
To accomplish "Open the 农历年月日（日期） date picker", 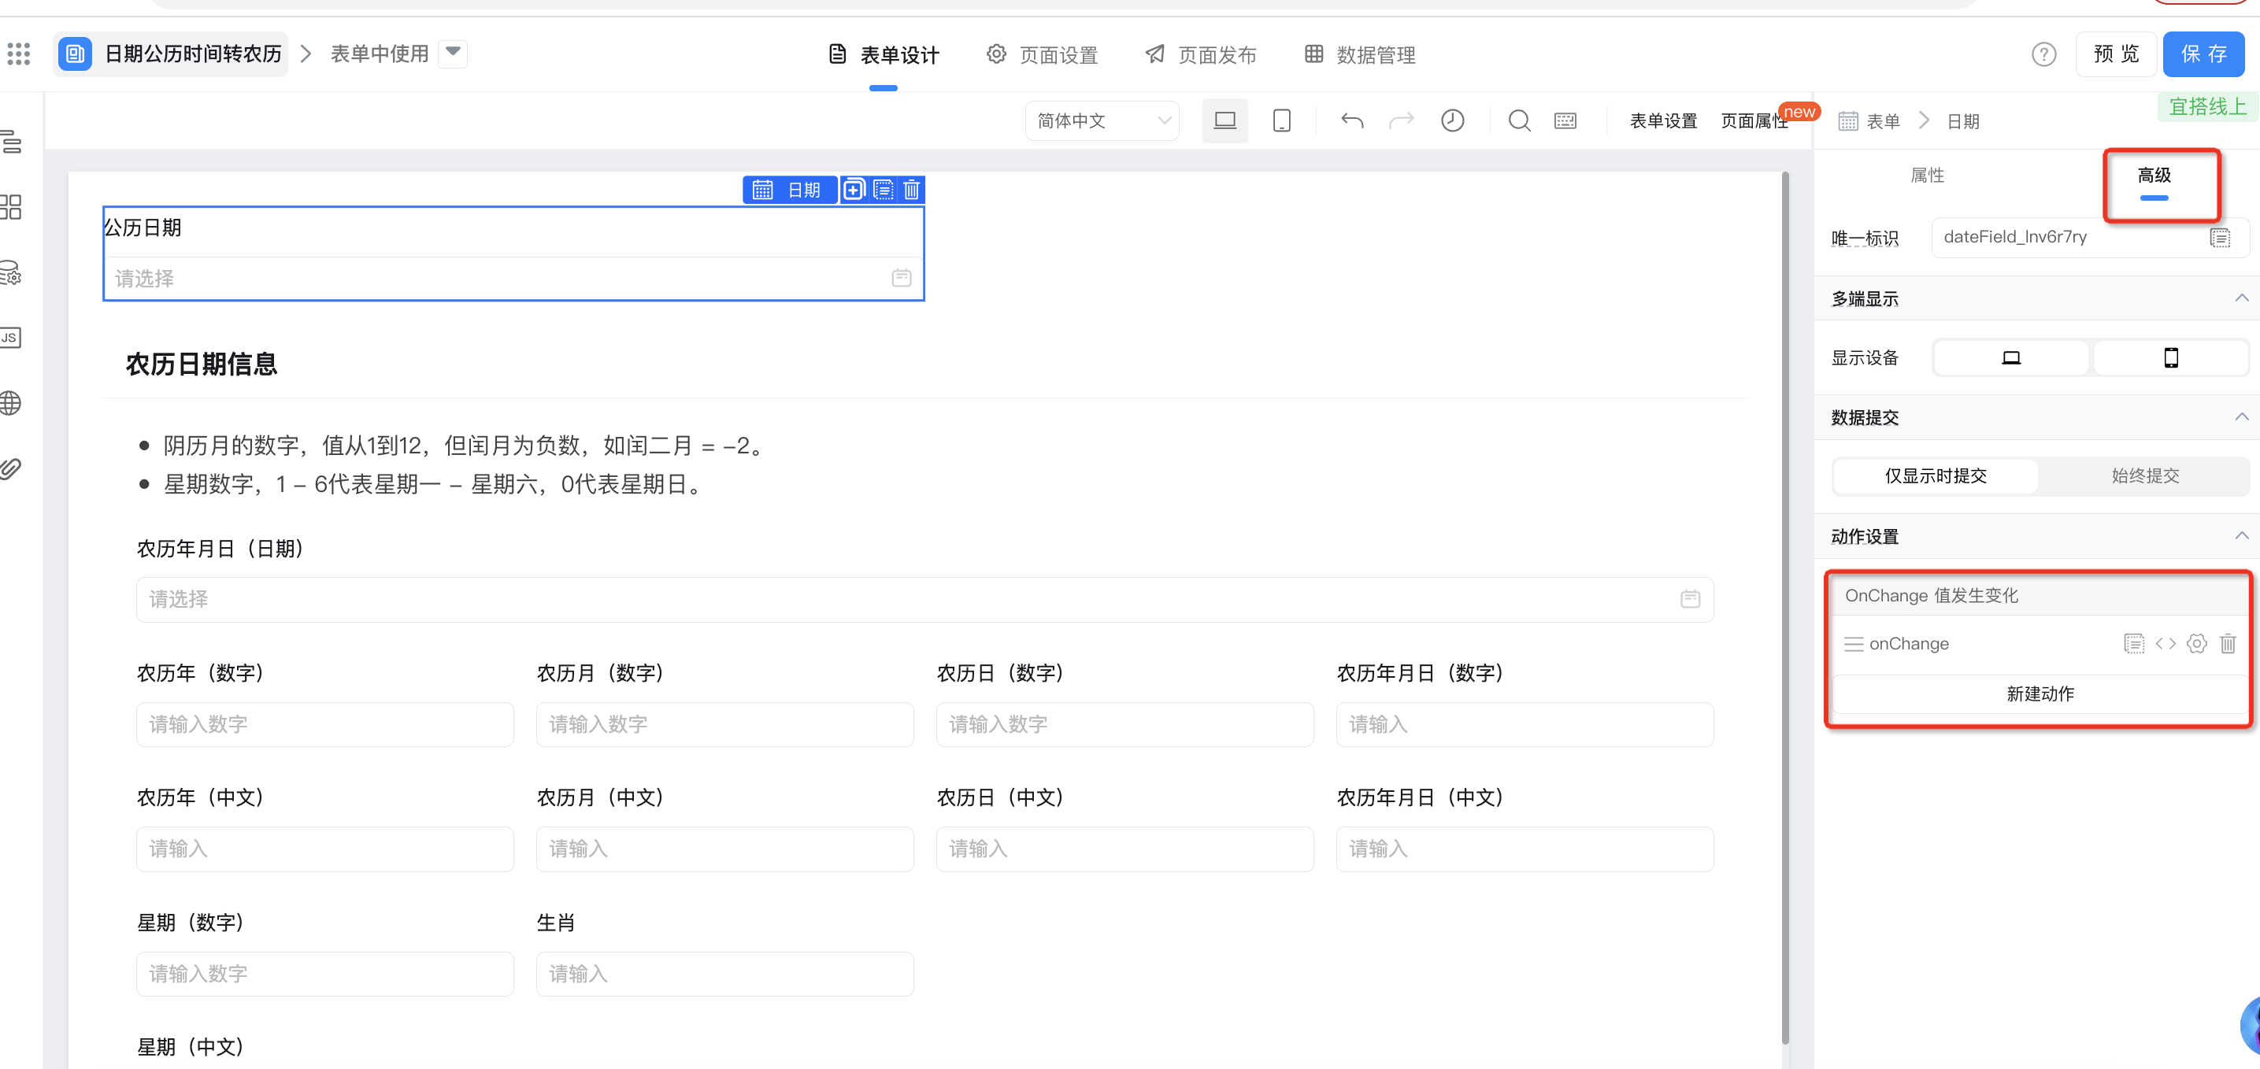I will (x=924, y=600).
